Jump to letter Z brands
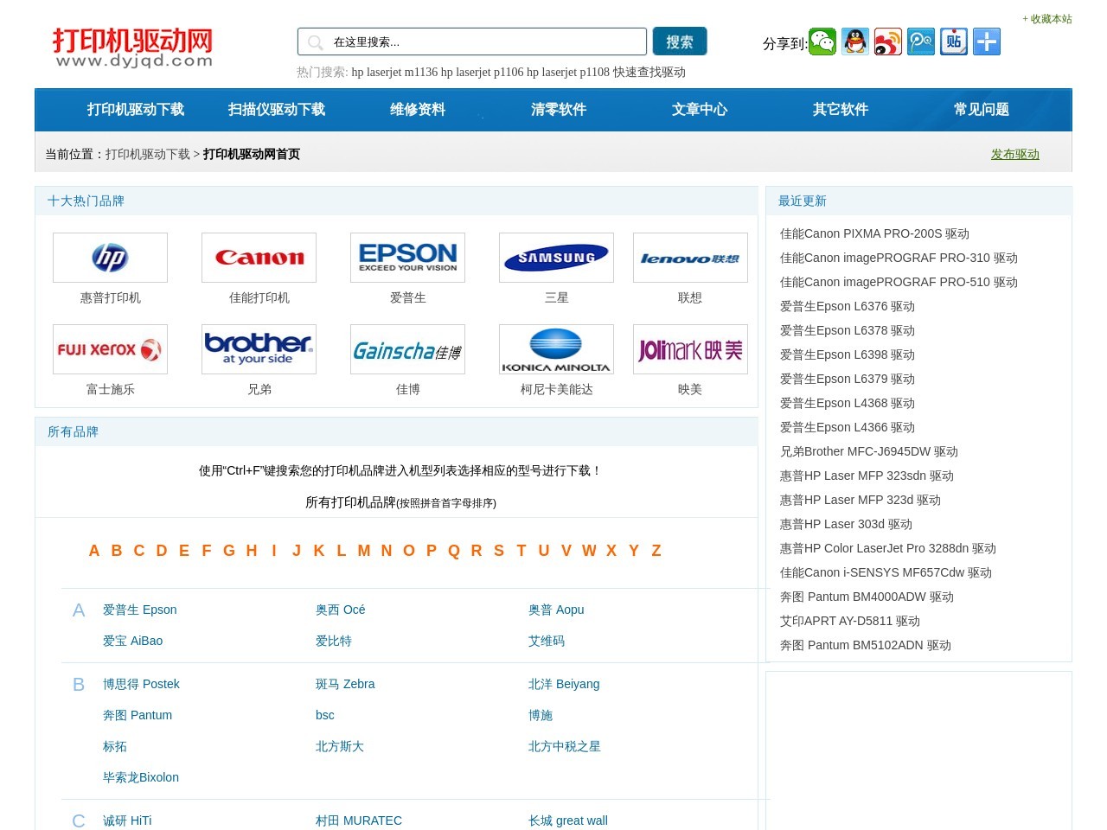Viewport: 1107px width, 830px height. (656, 551)
